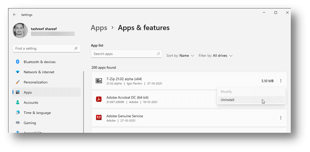The width and height of the screenshot is (310, 152).
Task: Open the Sort by Name dropdown
Action: tap(180, 56)
